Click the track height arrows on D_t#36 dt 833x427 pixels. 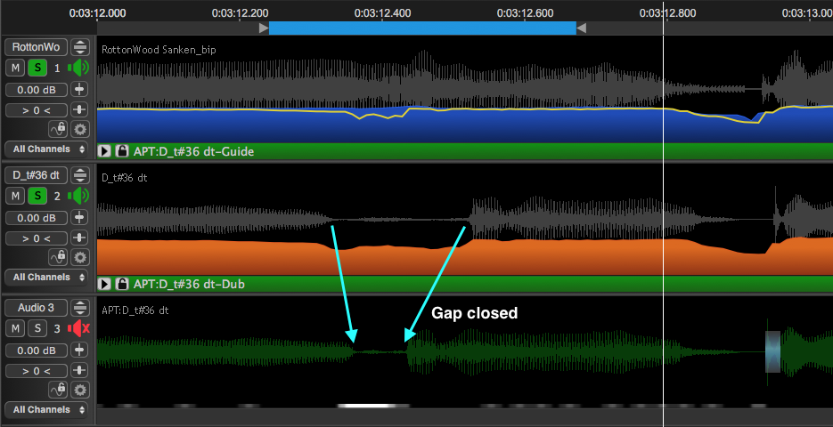(80, 174)
